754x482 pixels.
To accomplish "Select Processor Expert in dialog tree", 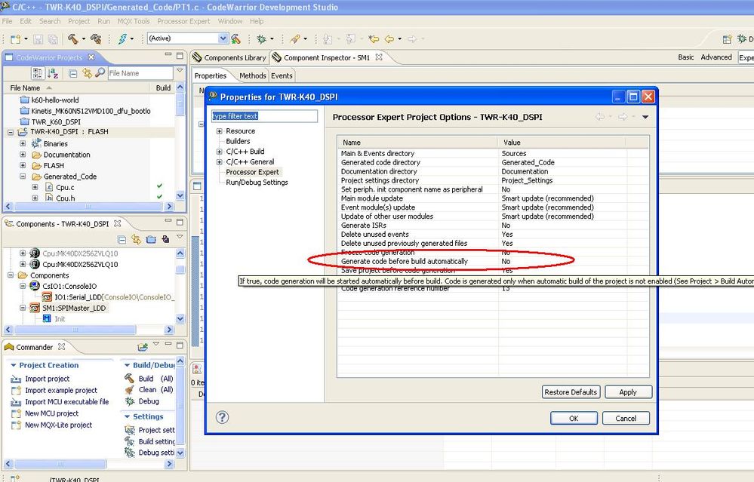I will [252, 172].
